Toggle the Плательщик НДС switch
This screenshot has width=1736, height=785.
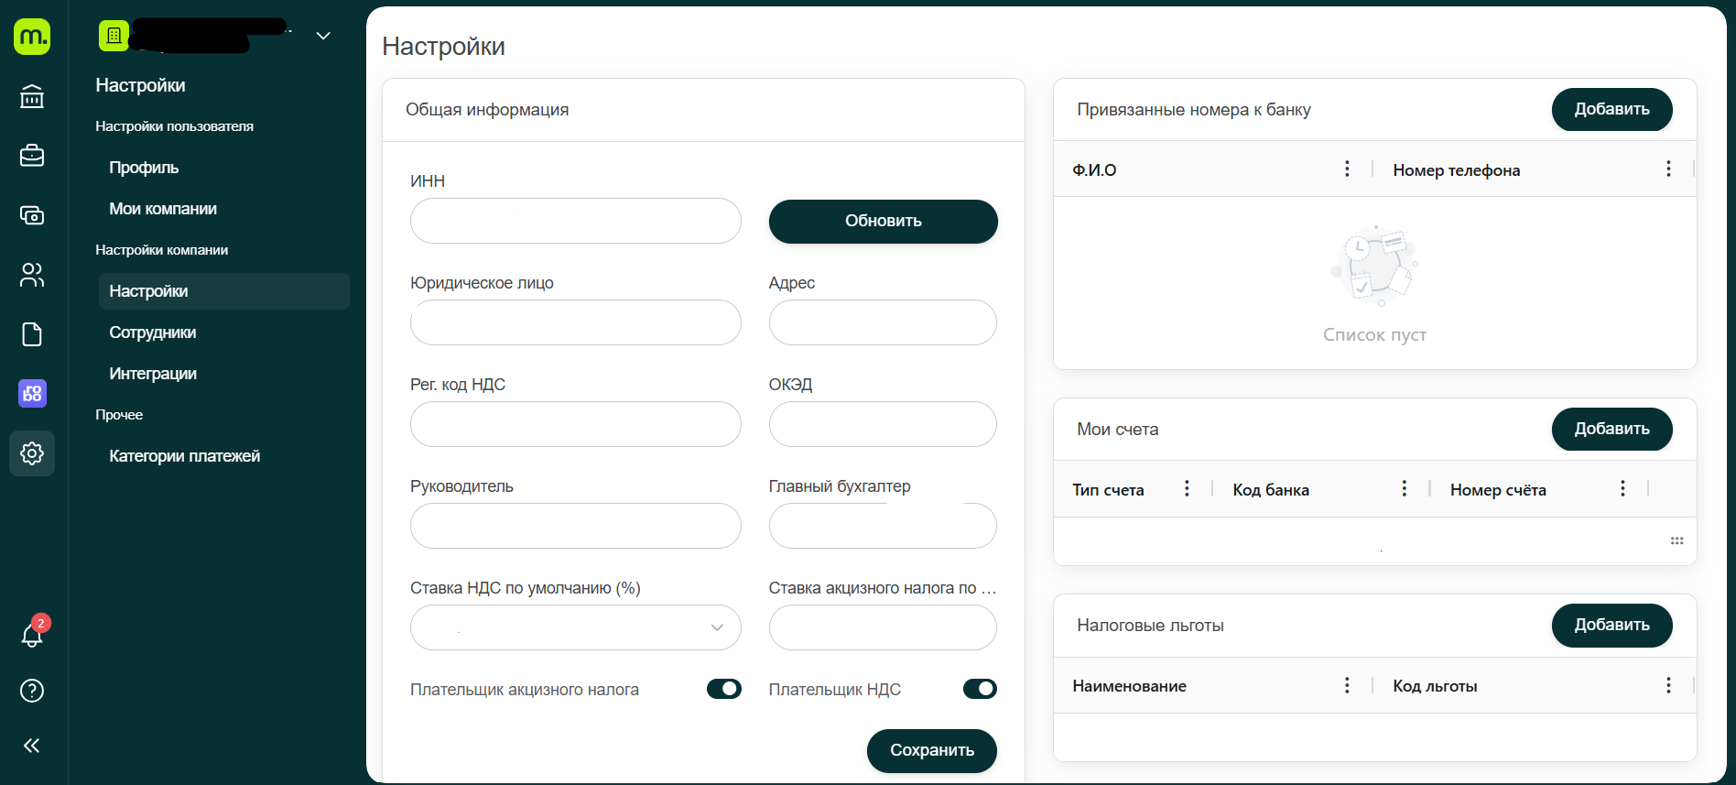point(980,689)
